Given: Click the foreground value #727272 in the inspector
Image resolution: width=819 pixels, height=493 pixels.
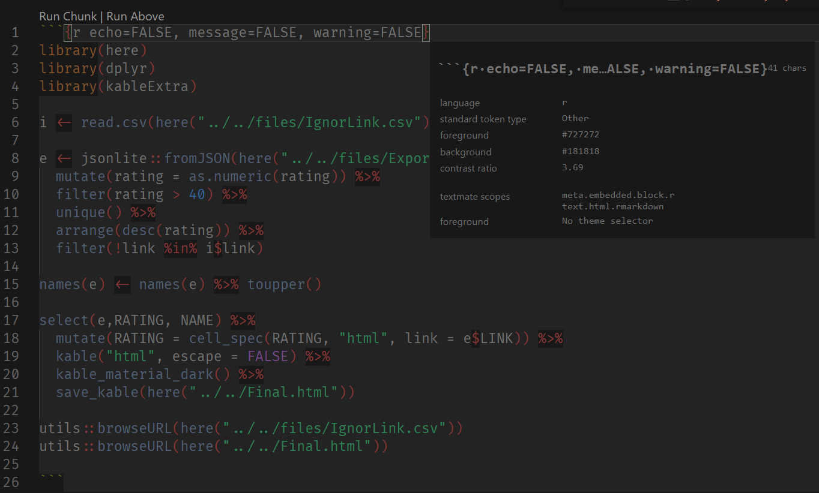Looking at the screenshot, I should tap(581, 135).
